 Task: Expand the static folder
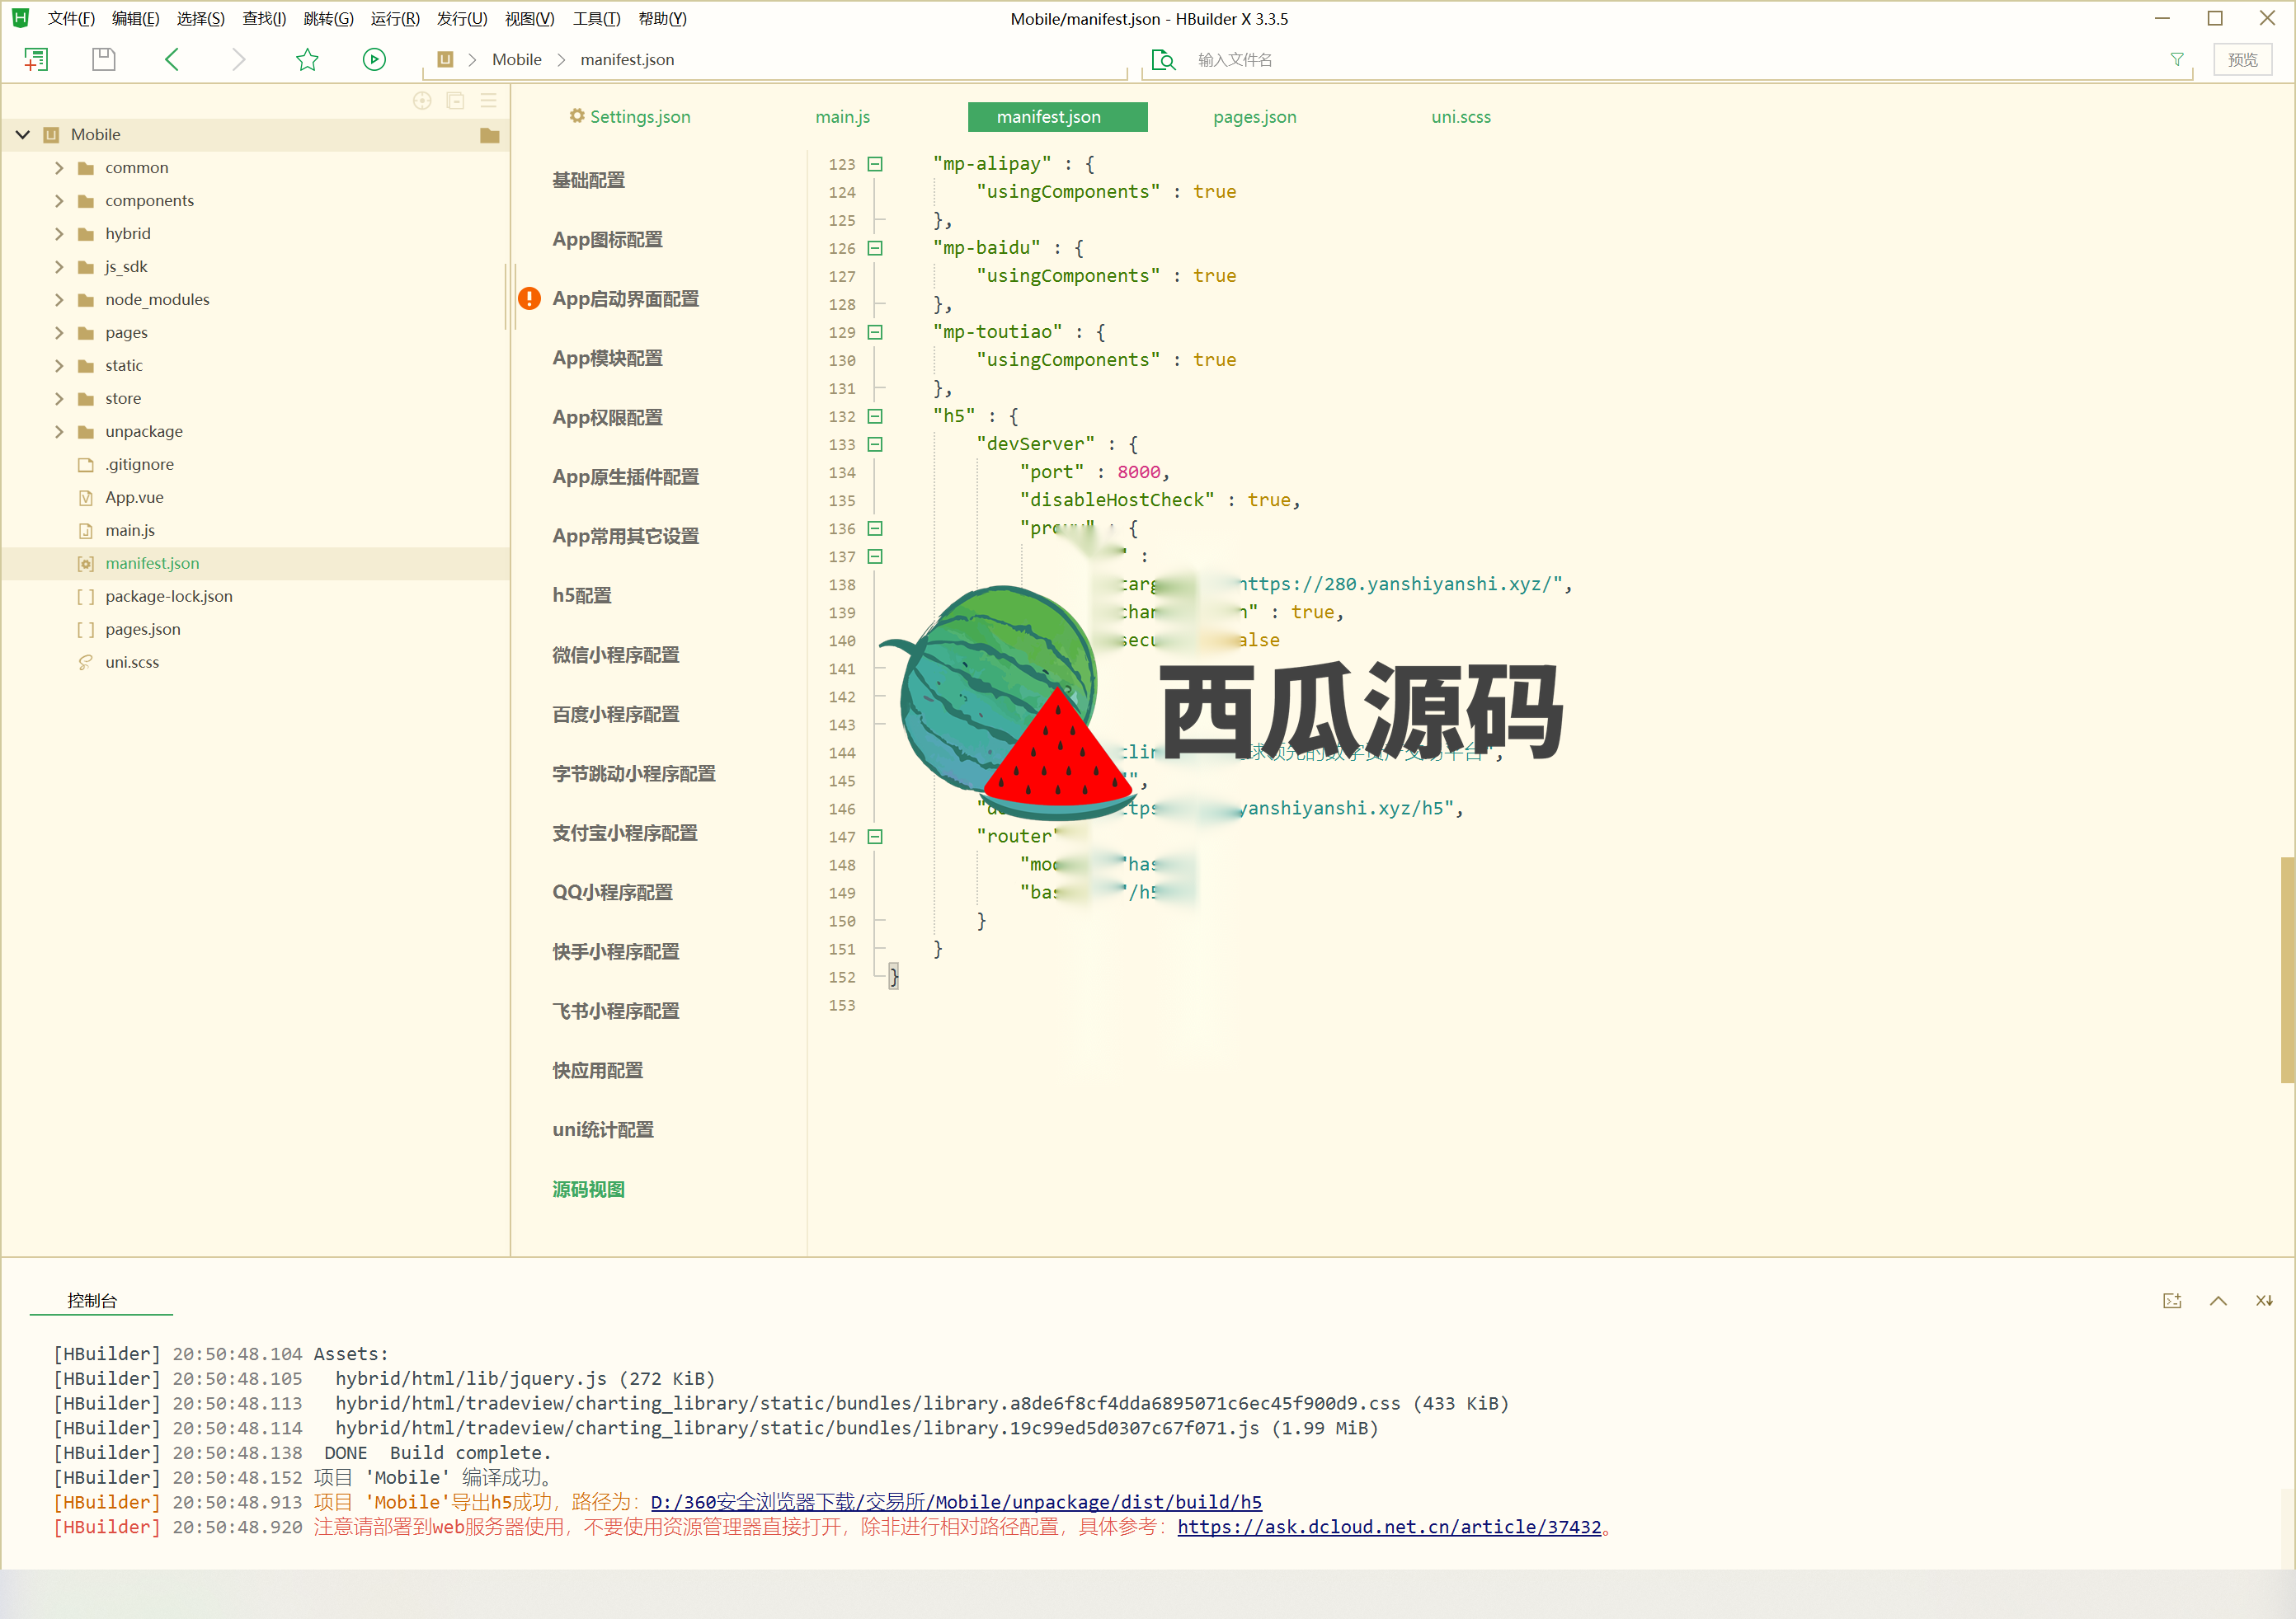click(x=59, y=366)
